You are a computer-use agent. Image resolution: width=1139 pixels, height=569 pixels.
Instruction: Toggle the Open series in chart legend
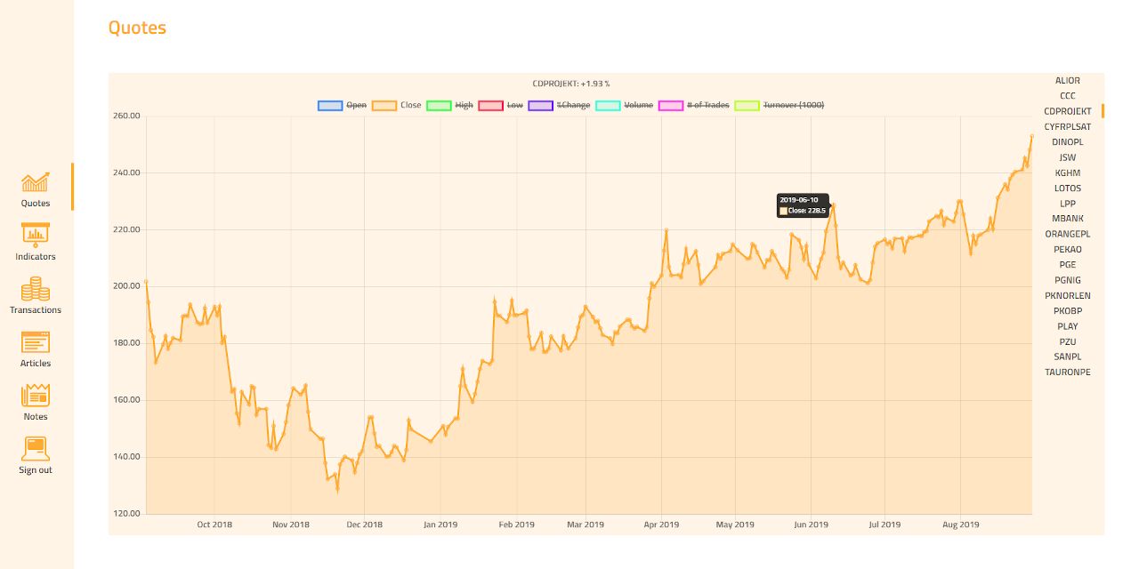(x=343, y=105)
